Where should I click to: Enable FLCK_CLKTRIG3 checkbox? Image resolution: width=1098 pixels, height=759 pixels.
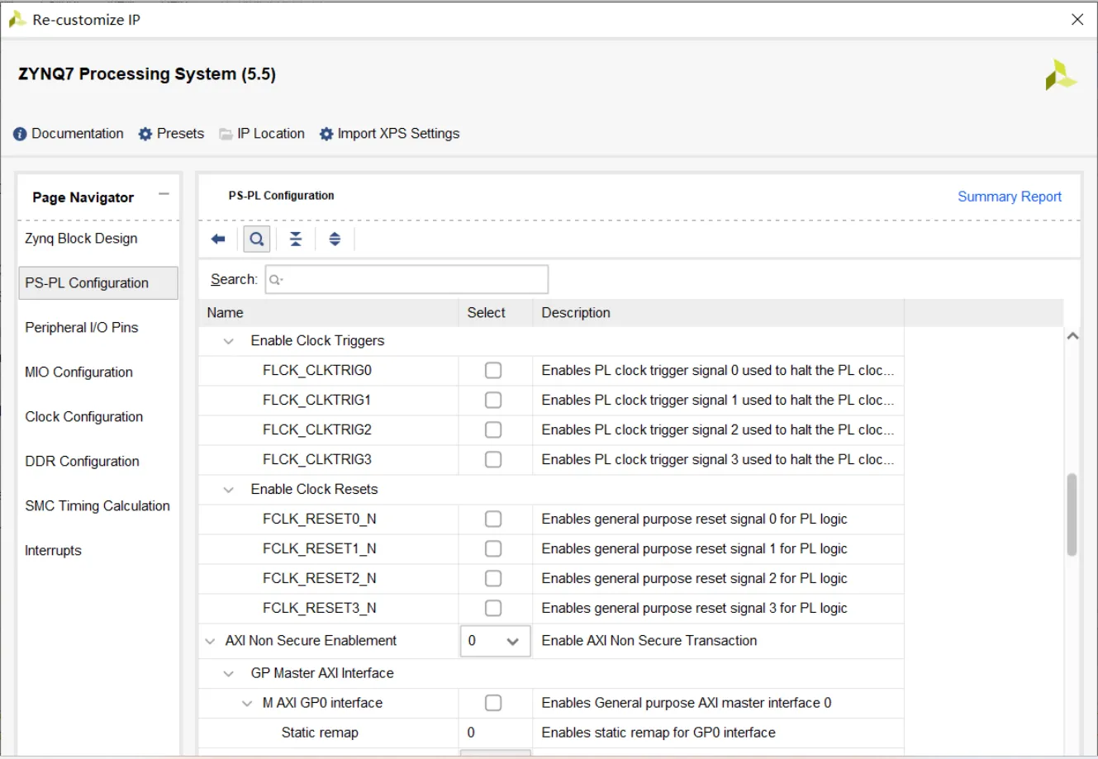(x=493, y=459)
